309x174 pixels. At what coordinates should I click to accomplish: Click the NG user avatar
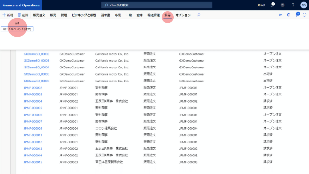pyautogui.click(x=304, y=5)
